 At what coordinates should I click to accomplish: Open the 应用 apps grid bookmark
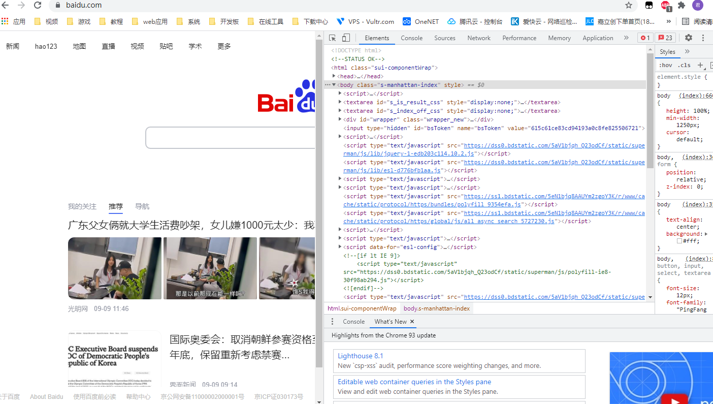pyautogui.click(x=14, y=22)
